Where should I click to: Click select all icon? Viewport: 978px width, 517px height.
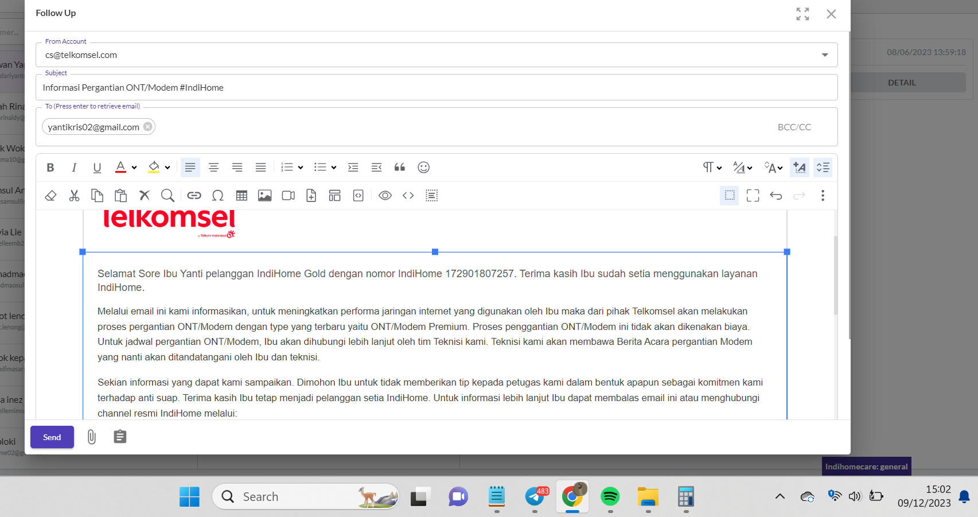click(x=432, y=196)
